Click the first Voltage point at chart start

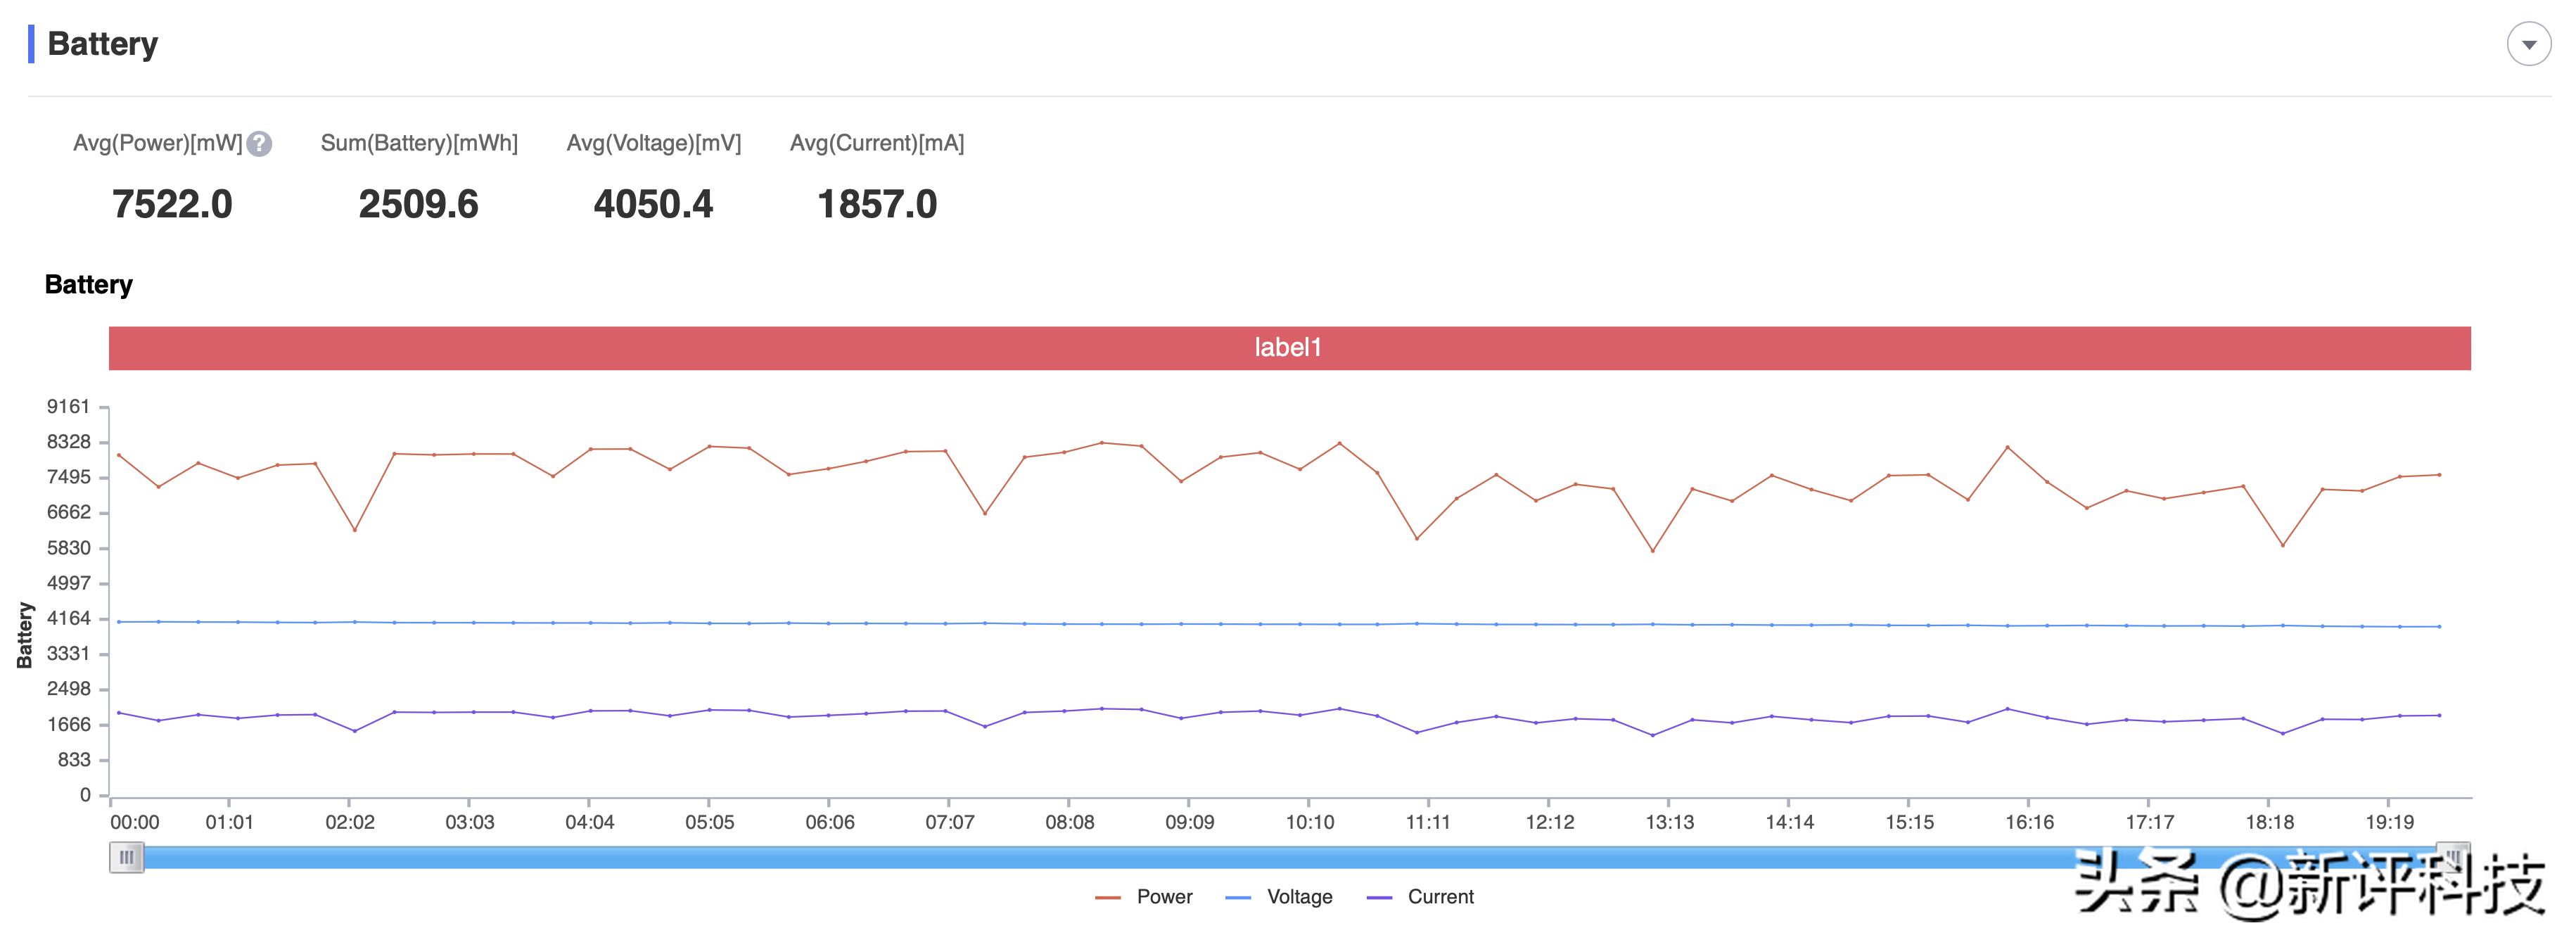coord(119,622)
